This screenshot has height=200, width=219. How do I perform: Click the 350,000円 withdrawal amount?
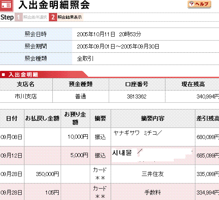pyautogui.click(x=48, y=174)
